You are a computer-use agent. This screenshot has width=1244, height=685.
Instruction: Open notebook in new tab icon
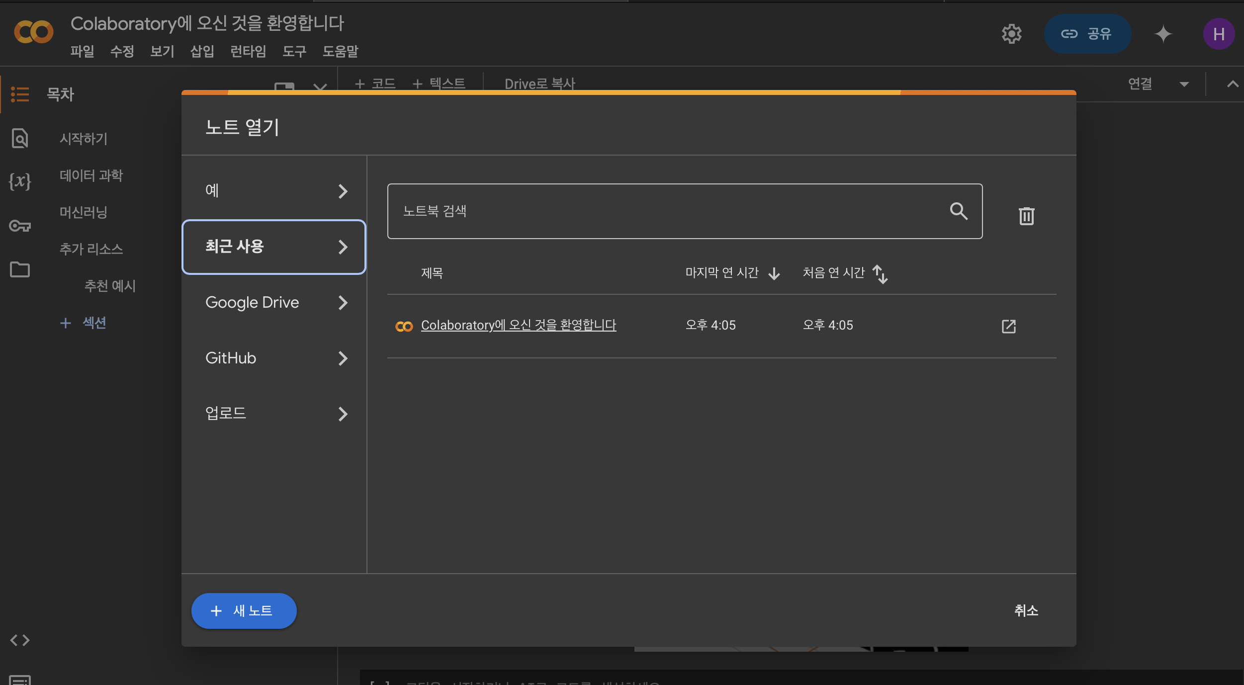pos(1008,326)
